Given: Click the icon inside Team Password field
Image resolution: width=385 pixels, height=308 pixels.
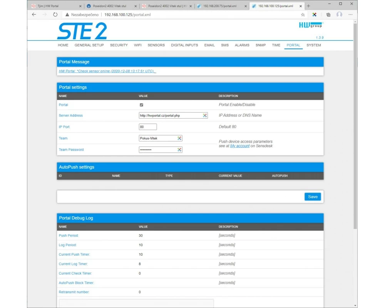Looking at the screenshot, I should point(179,150).
